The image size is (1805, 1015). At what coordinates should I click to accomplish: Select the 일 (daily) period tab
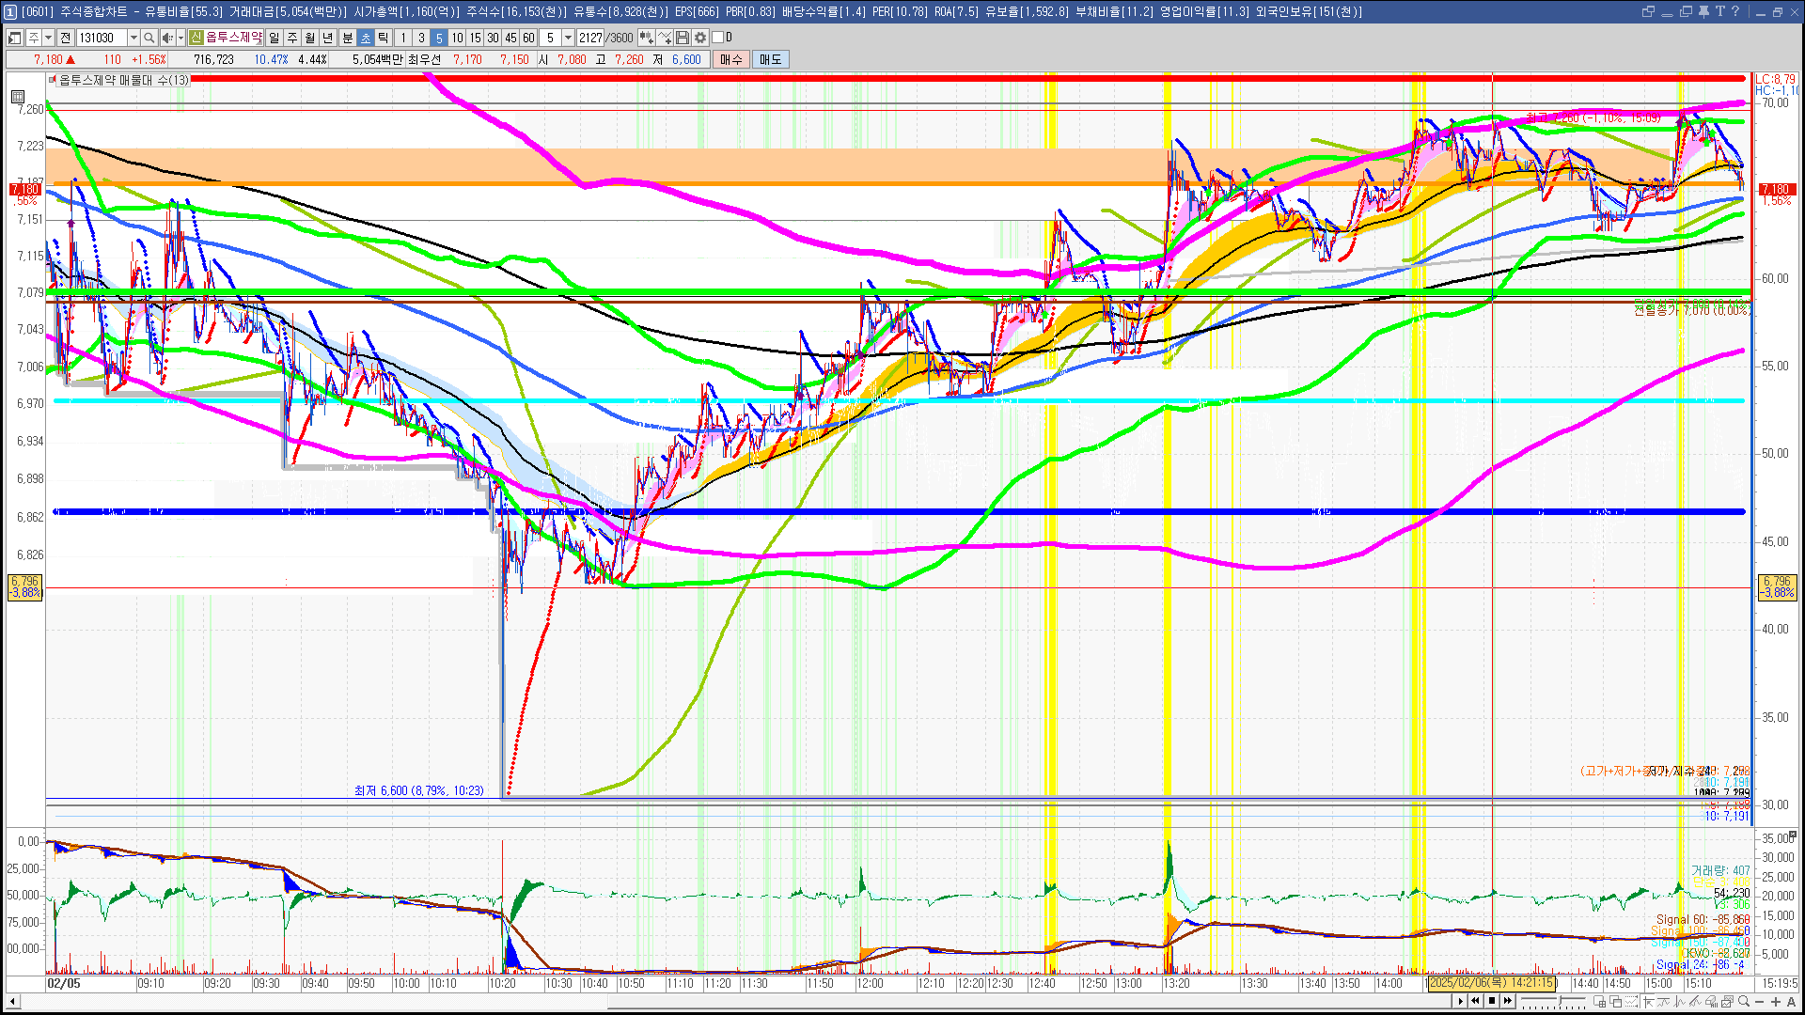(274, 38)
